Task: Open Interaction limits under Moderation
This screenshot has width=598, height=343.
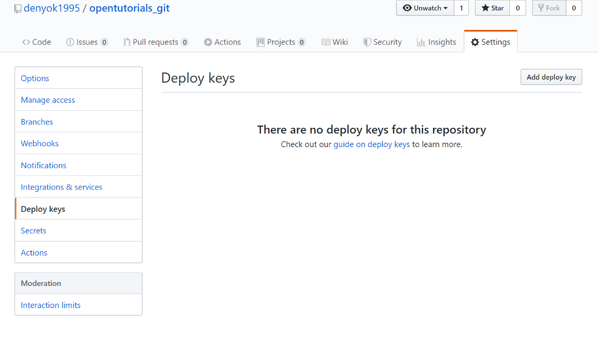Action: [79, 305]
